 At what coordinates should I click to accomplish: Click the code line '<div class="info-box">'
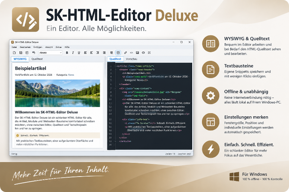[x=136, y=120]
